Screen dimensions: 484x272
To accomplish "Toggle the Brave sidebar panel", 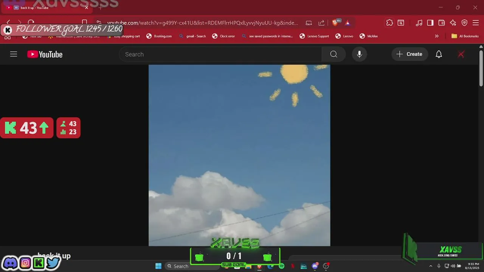I will (430, 23).
